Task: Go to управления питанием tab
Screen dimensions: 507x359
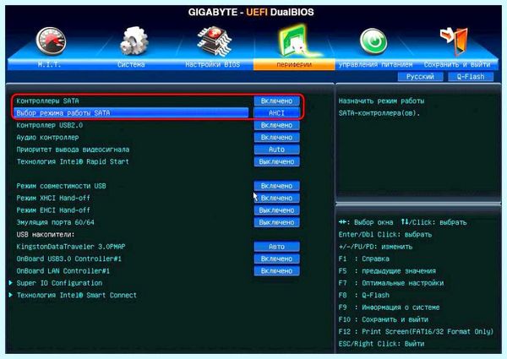Action: (x=376, y=65)
